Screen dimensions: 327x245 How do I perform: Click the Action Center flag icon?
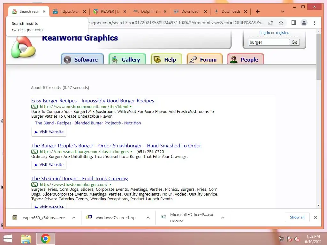289,239
